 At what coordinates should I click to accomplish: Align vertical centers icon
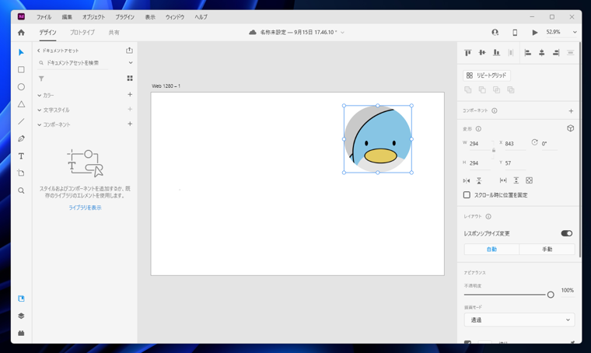coord(482,53)
